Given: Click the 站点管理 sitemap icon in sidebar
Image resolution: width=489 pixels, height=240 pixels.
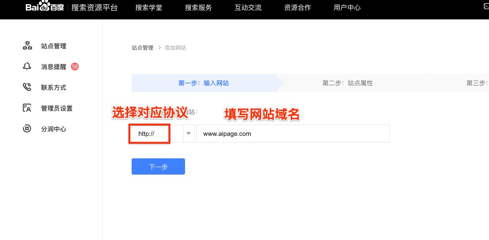Looking at the screenshot, I should click(27, 46).
